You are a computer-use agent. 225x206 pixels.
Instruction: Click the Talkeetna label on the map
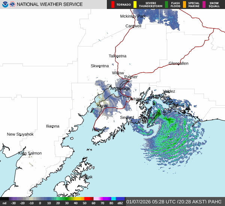[x=117, y=56]
